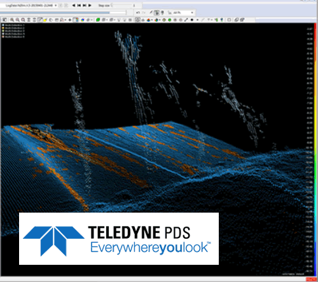Click the black line draw tool icon
318x282 pixels.
pyautogui.click(x=186, y=20)
